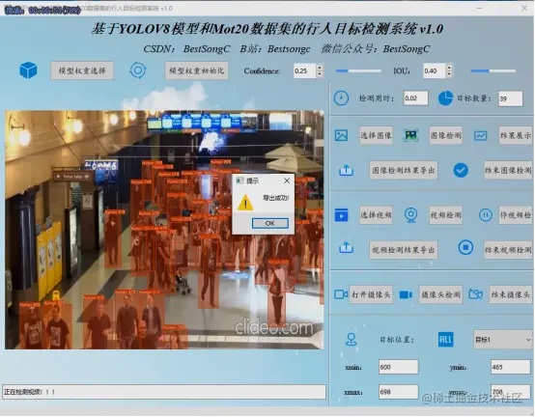The image size is (535, 417).
Task: Click the webcam icon beside 视频检测
Action: point(410,215)
